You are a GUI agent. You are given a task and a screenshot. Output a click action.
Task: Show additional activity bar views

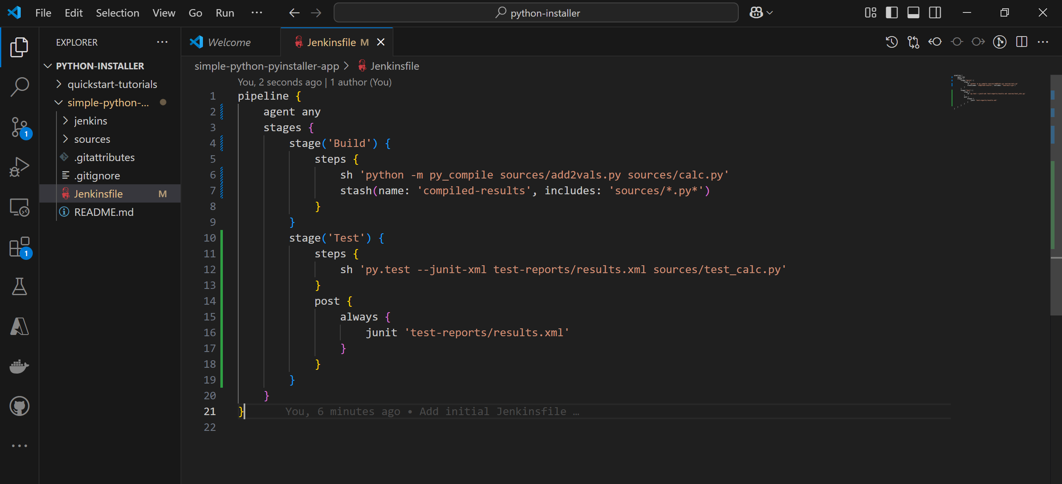coord(19,446)
